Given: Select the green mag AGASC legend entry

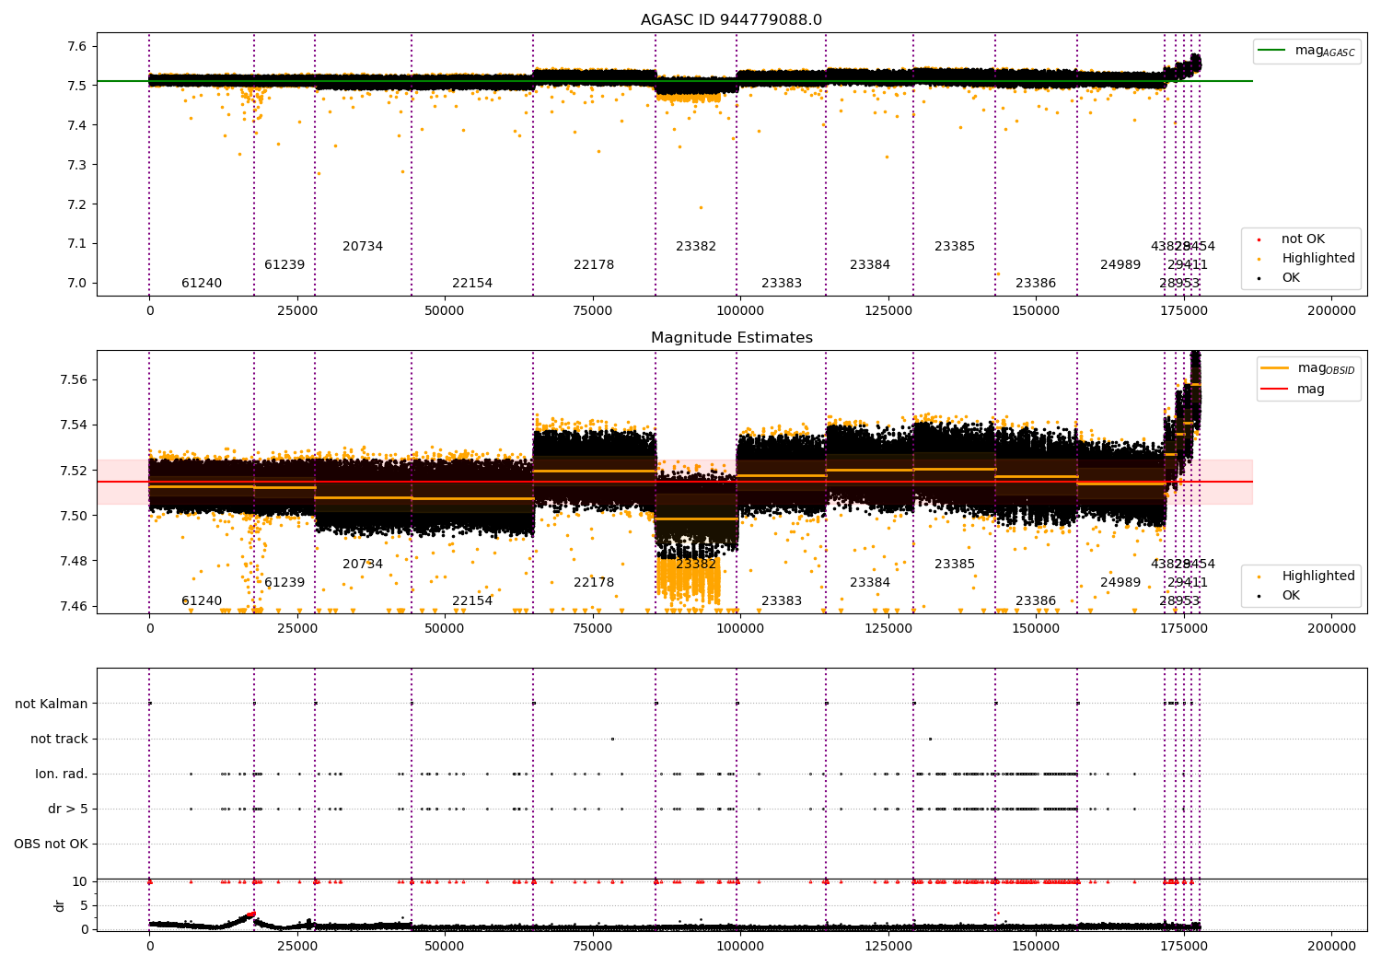Looking at the screenshot, I should [x=1306, y=51].
